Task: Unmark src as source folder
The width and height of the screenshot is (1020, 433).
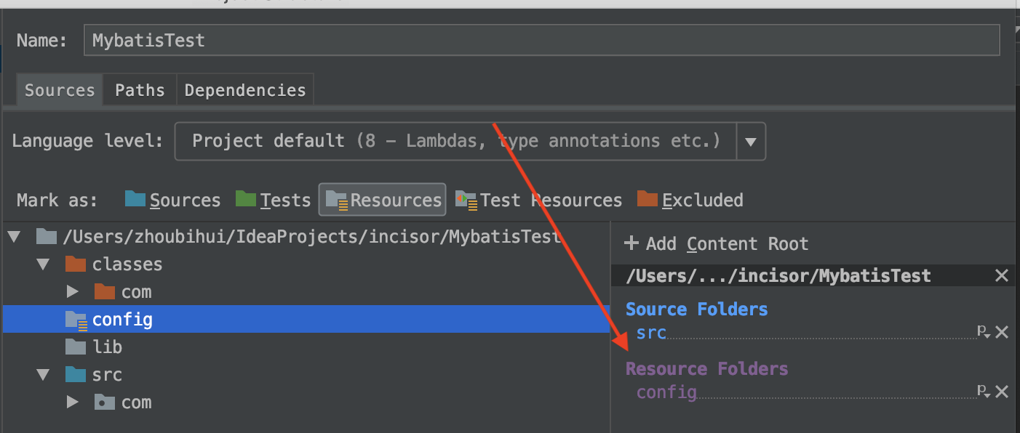Action: pos(1002,332)
